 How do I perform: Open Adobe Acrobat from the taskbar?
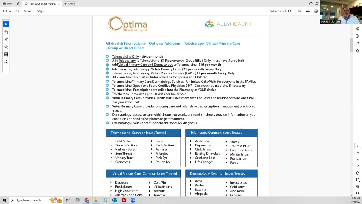tap(124, 200)
